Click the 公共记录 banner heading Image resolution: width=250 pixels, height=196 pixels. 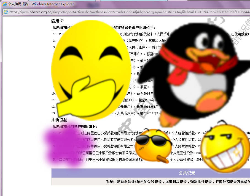click(x=187, y=173)
